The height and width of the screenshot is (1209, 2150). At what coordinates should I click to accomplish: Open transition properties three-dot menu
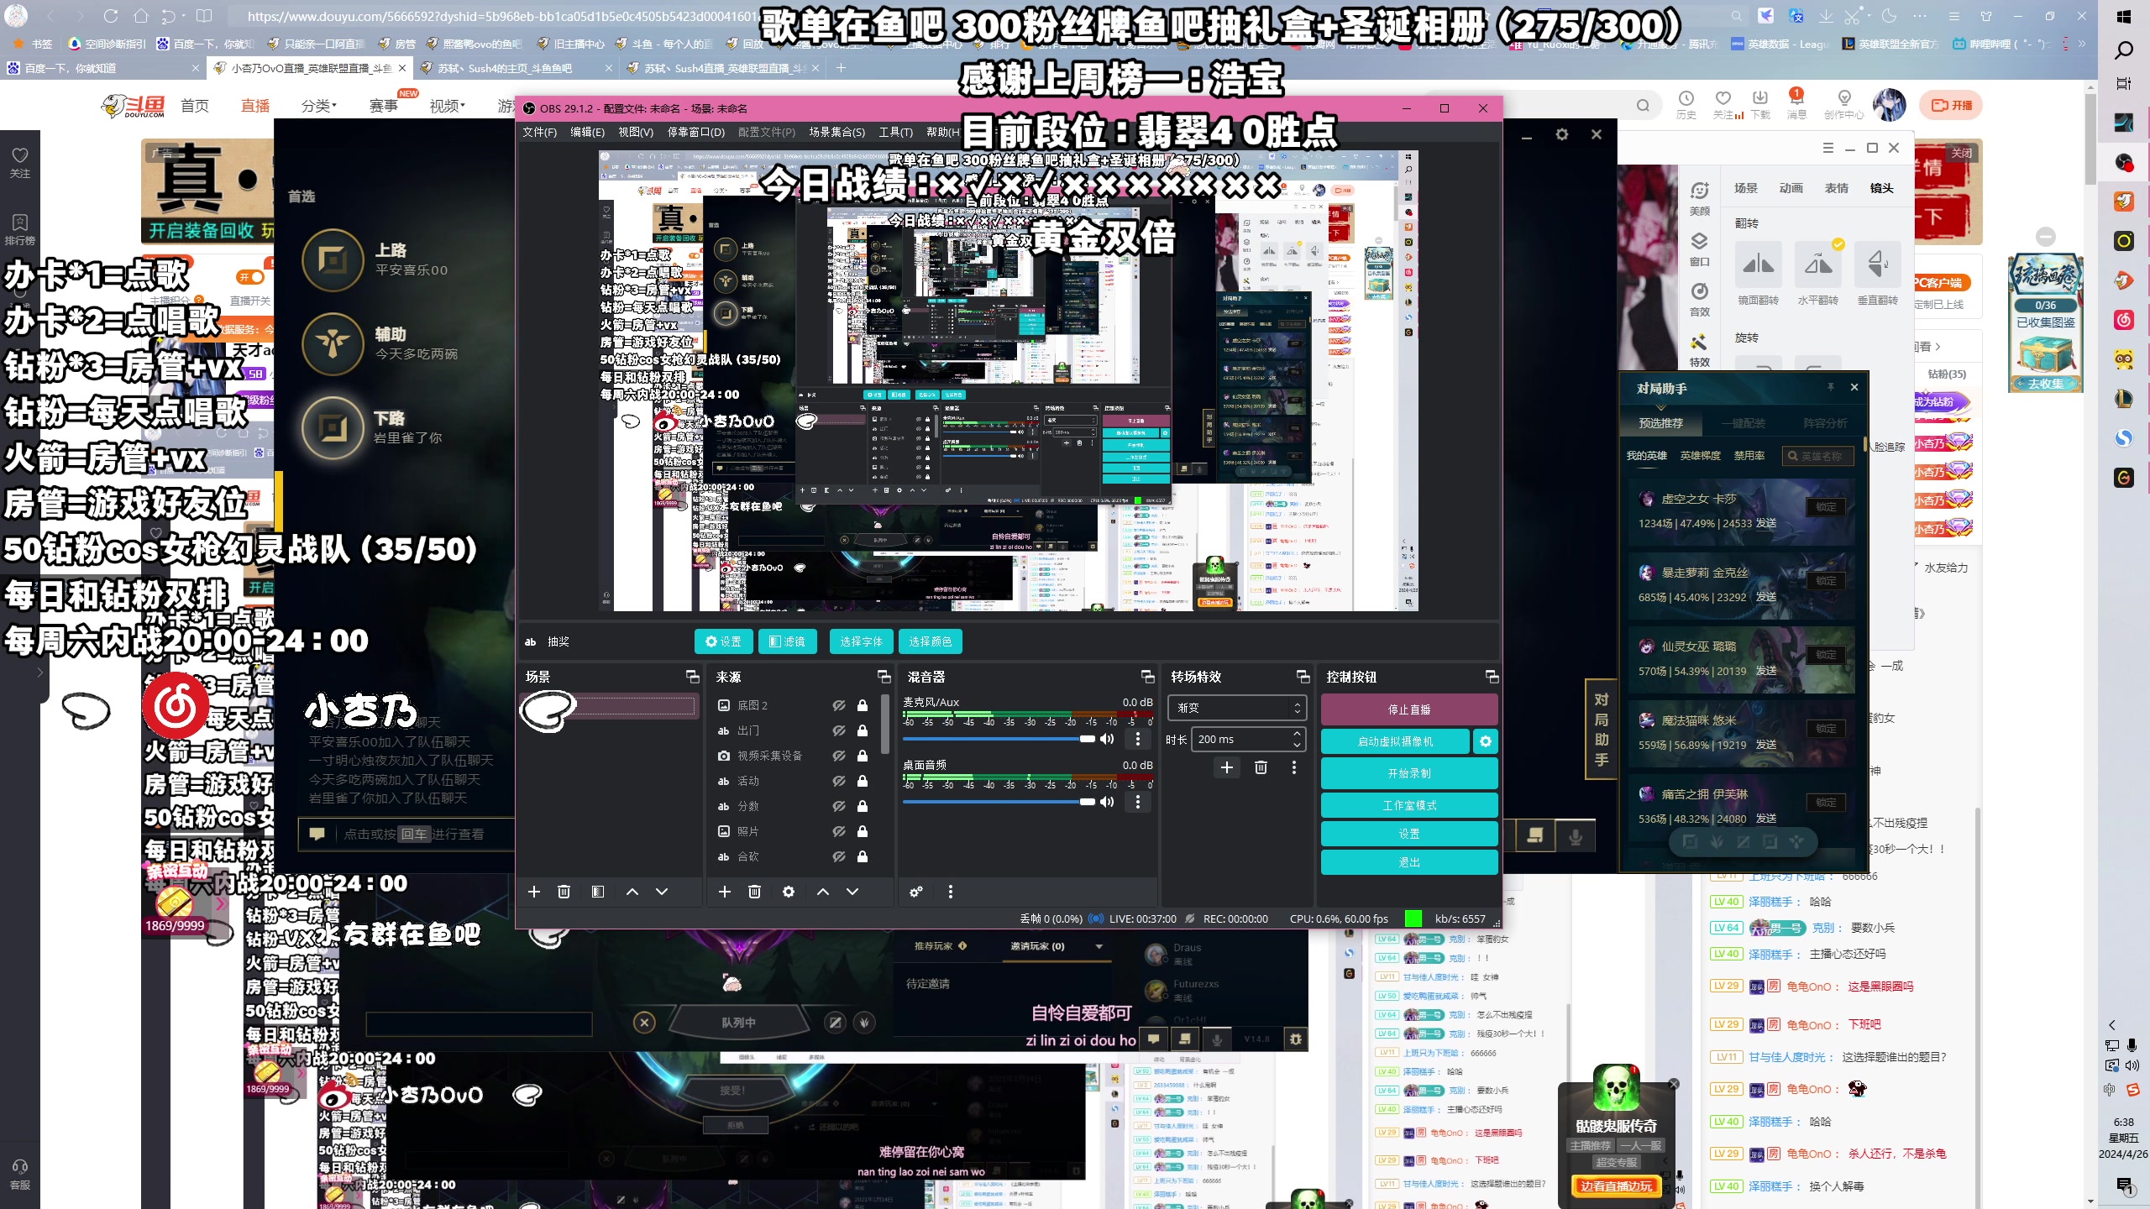coord(1294,767)
